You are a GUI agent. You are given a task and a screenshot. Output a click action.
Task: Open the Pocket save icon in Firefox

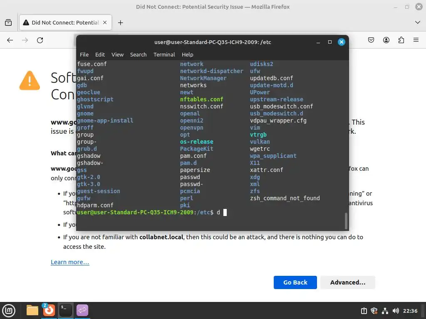(371, 40)
